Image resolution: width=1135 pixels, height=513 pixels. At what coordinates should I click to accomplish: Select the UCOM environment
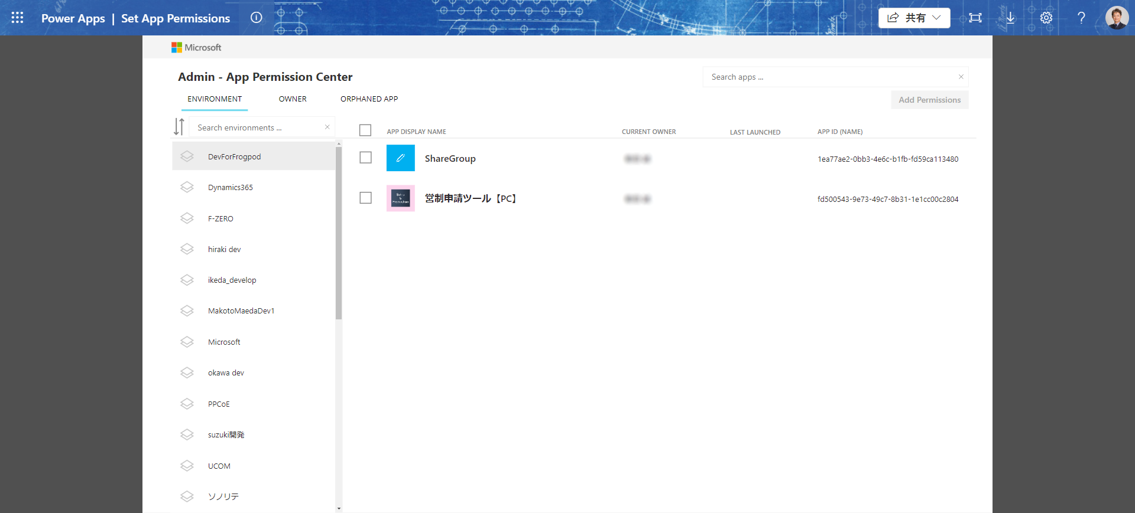pos(254,466)
